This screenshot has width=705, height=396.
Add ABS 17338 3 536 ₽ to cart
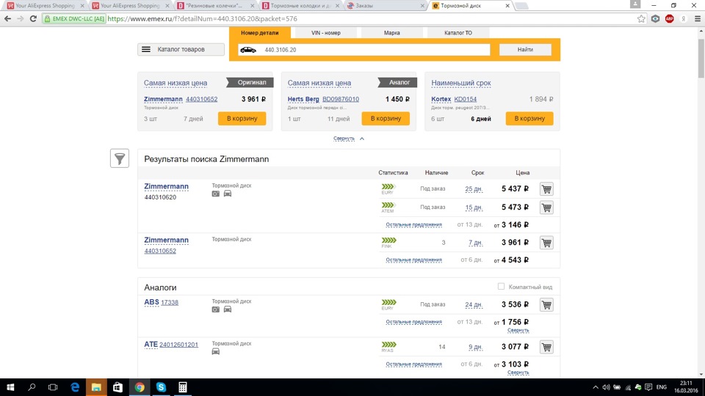546,305
